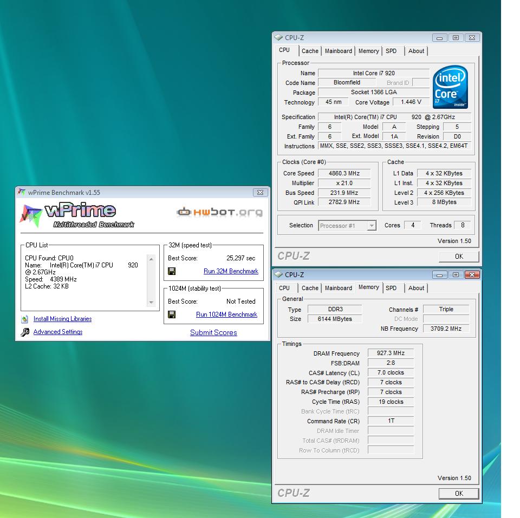Image resolution: width=520 pixels, height=518 pixels.
Task: Click the NB Frequency 3709.2 MHz field
Action: pyautogui.click(x=446, y=329)
